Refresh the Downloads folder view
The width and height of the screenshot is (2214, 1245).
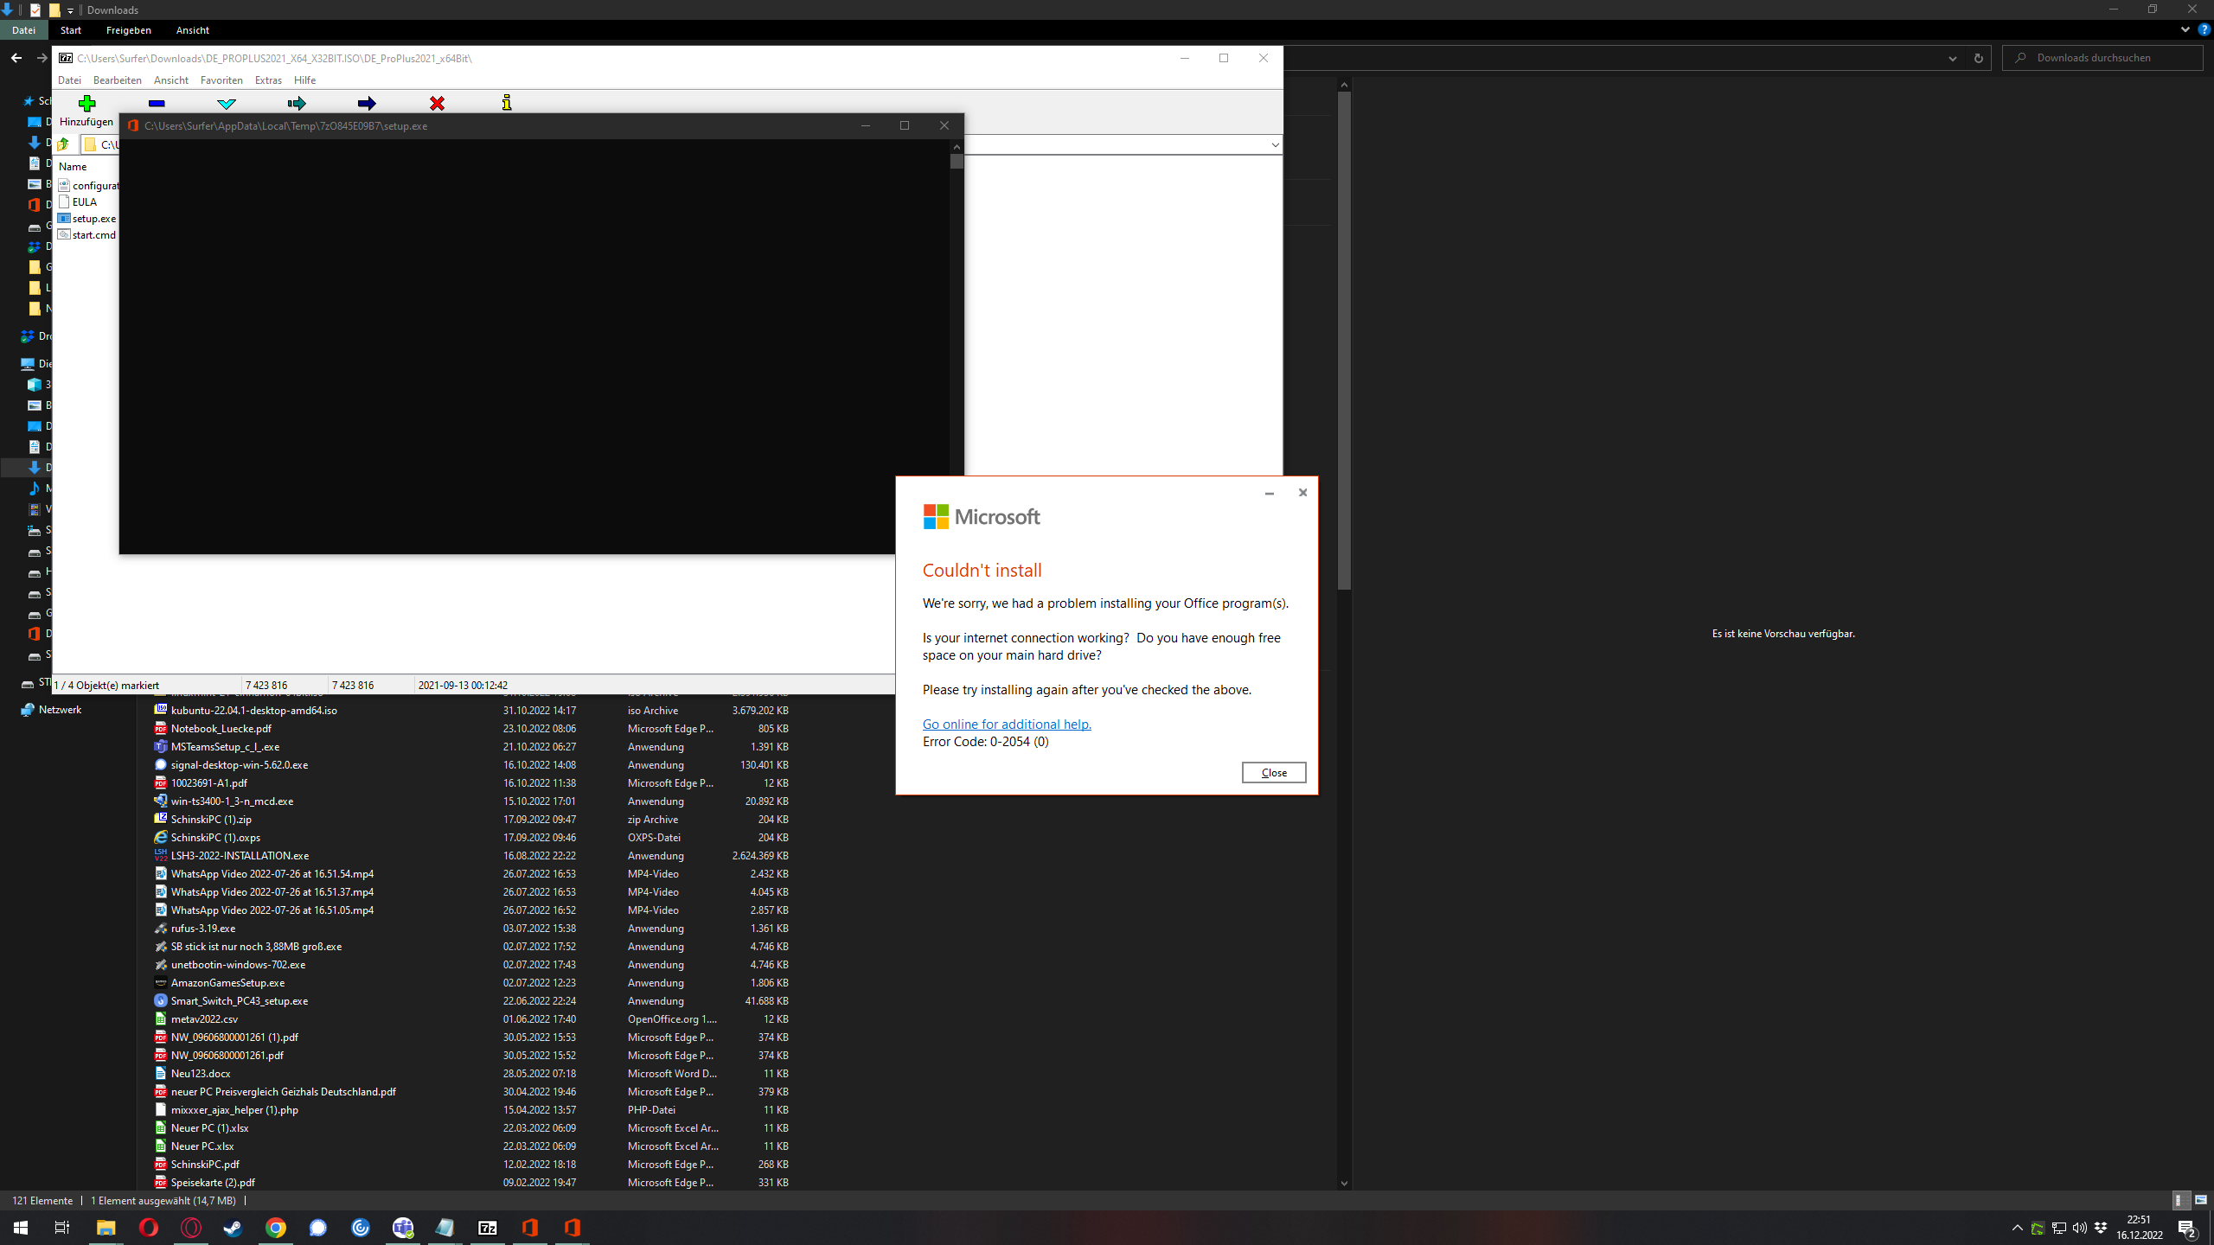tap(1978, 58)
